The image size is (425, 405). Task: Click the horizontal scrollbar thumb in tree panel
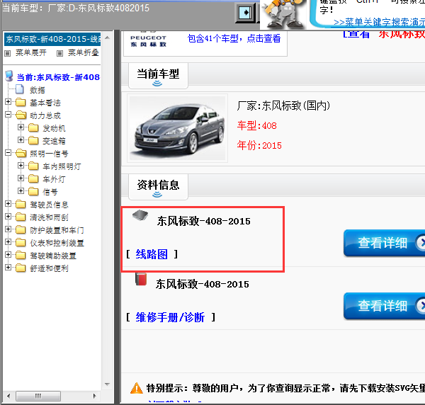[38, 396]
